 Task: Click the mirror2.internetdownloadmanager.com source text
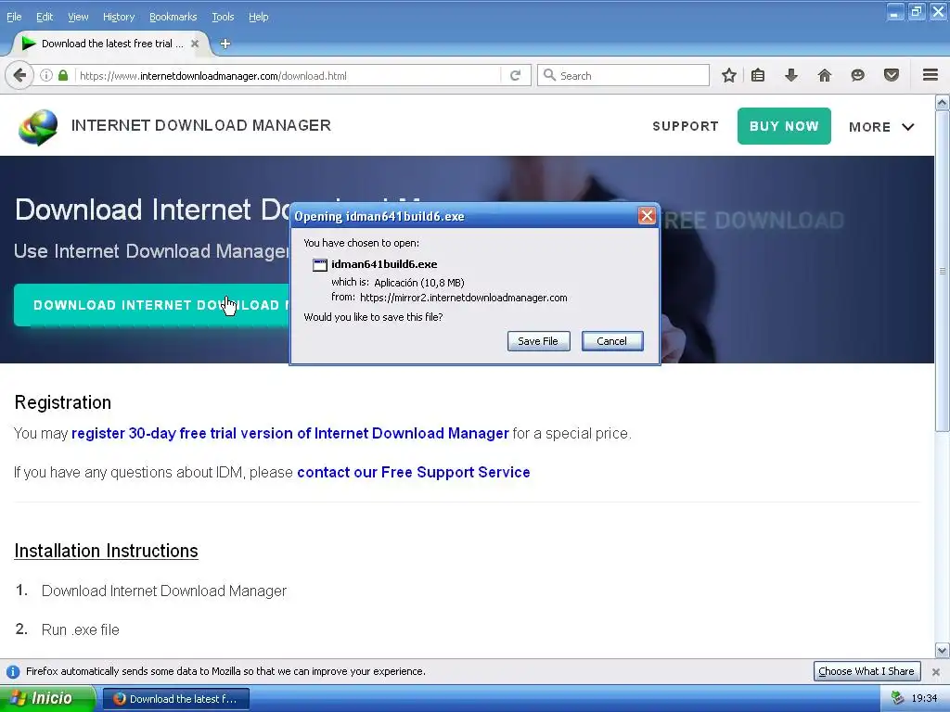pos(464,298)
